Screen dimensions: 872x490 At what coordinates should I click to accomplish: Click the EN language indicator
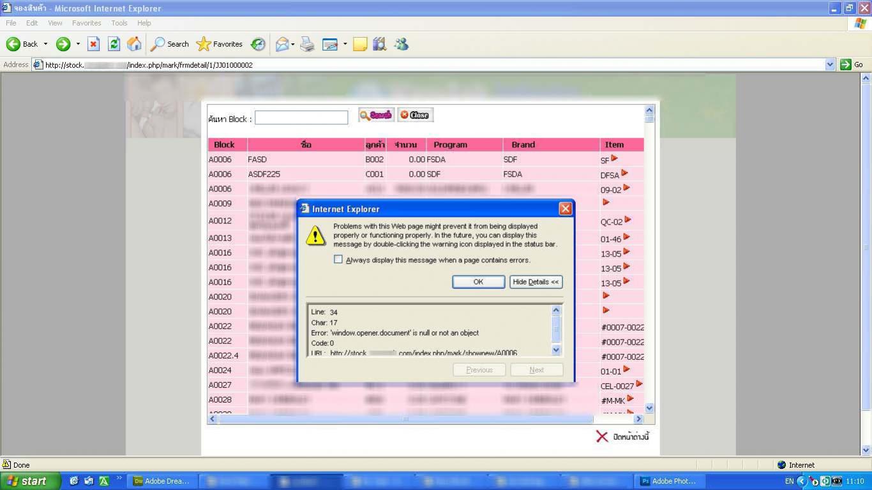pyautogui.click(x=789, y=481)
